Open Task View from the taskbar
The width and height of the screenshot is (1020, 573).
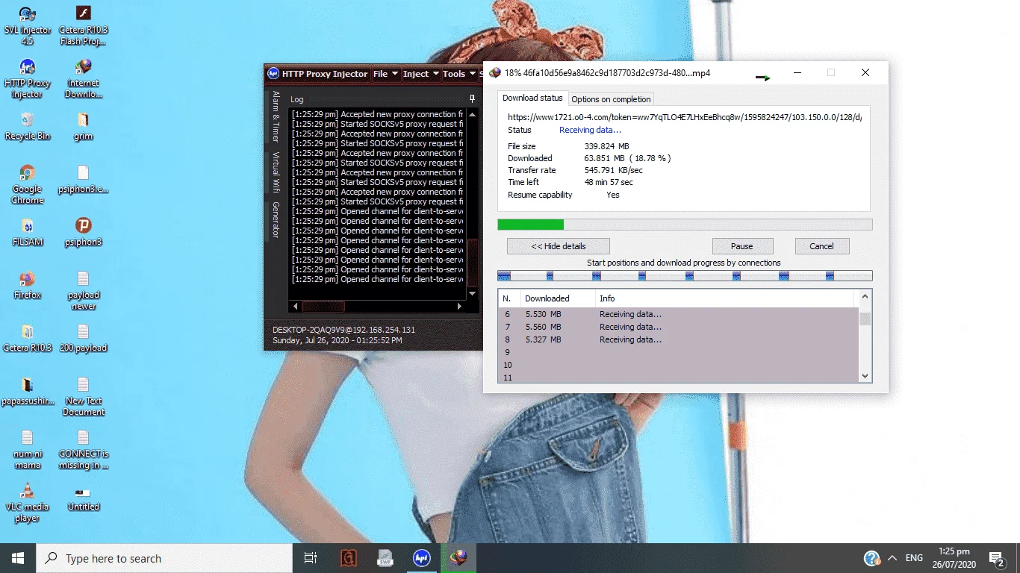(x=311, y=558)
